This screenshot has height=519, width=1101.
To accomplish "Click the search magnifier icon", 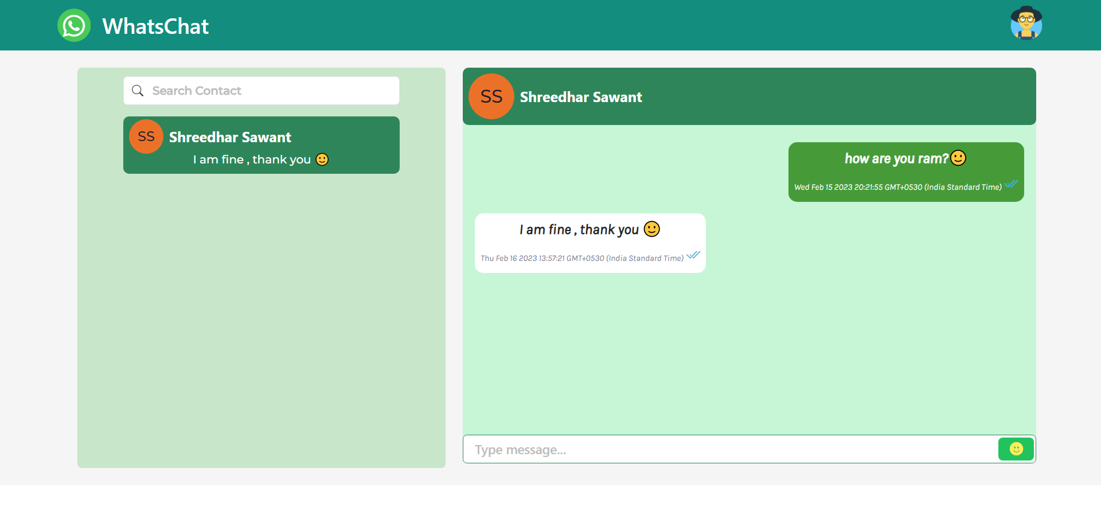I will pyautogui.click(x=138, y=91).
